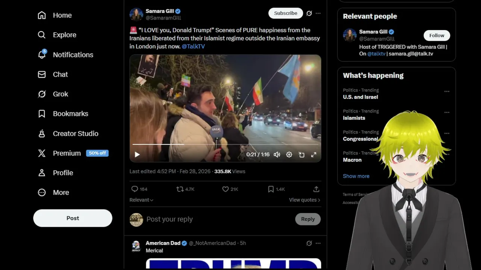Subscribe to Samara Gill
The height and width of the screenshot is (270, 481).
tap(286, 13)
